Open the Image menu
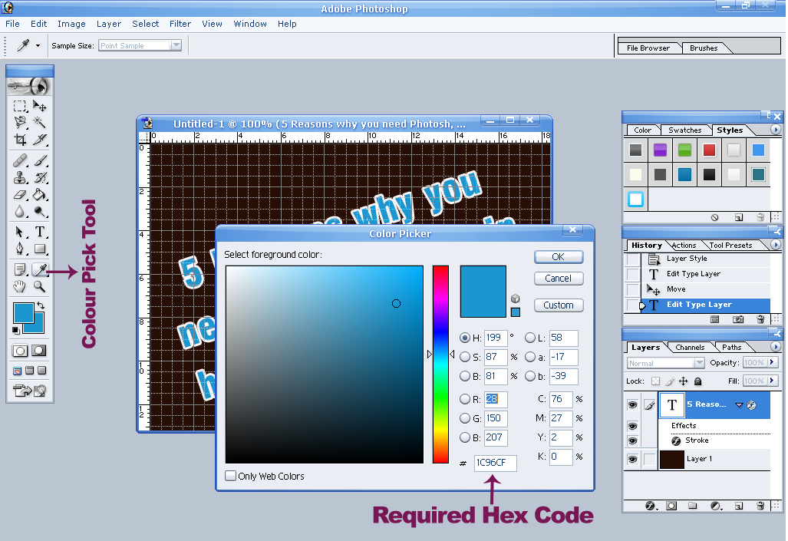The height and width of the screenshot is (541, 788). (x=71, y=24)
